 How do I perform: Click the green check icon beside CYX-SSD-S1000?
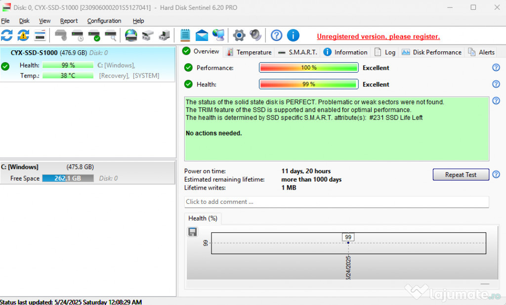click(x=5, y=67)
